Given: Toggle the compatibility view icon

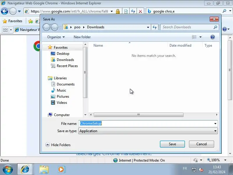Looking at the screenshot, I should coord(126,11).
